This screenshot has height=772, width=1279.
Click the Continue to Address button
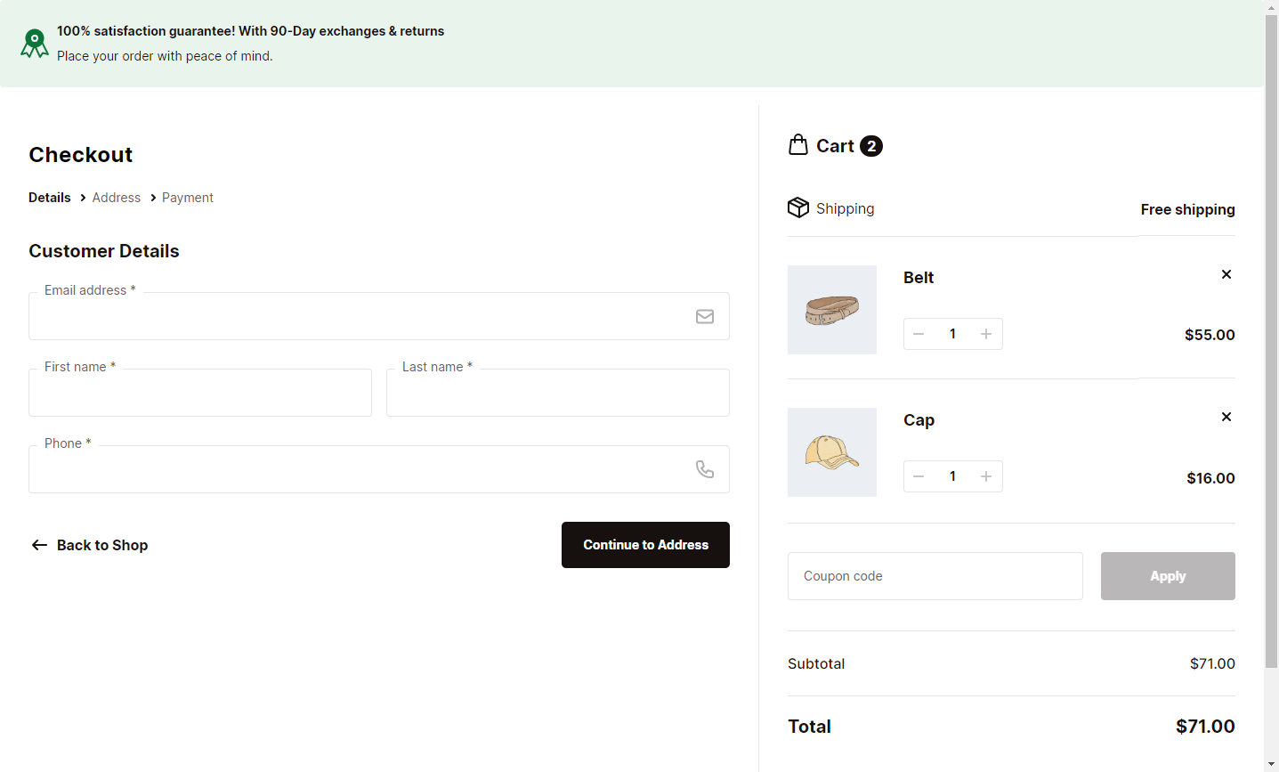(645, 544)
